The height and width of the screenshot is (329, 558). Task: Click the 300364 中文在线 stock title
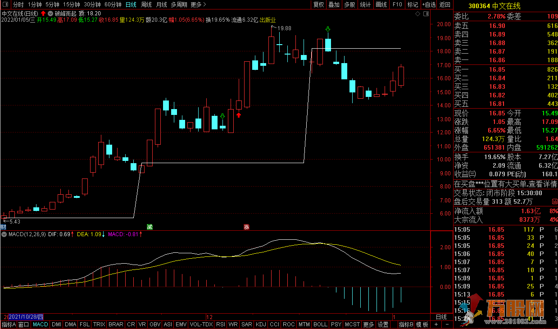[x=494, y=6]
